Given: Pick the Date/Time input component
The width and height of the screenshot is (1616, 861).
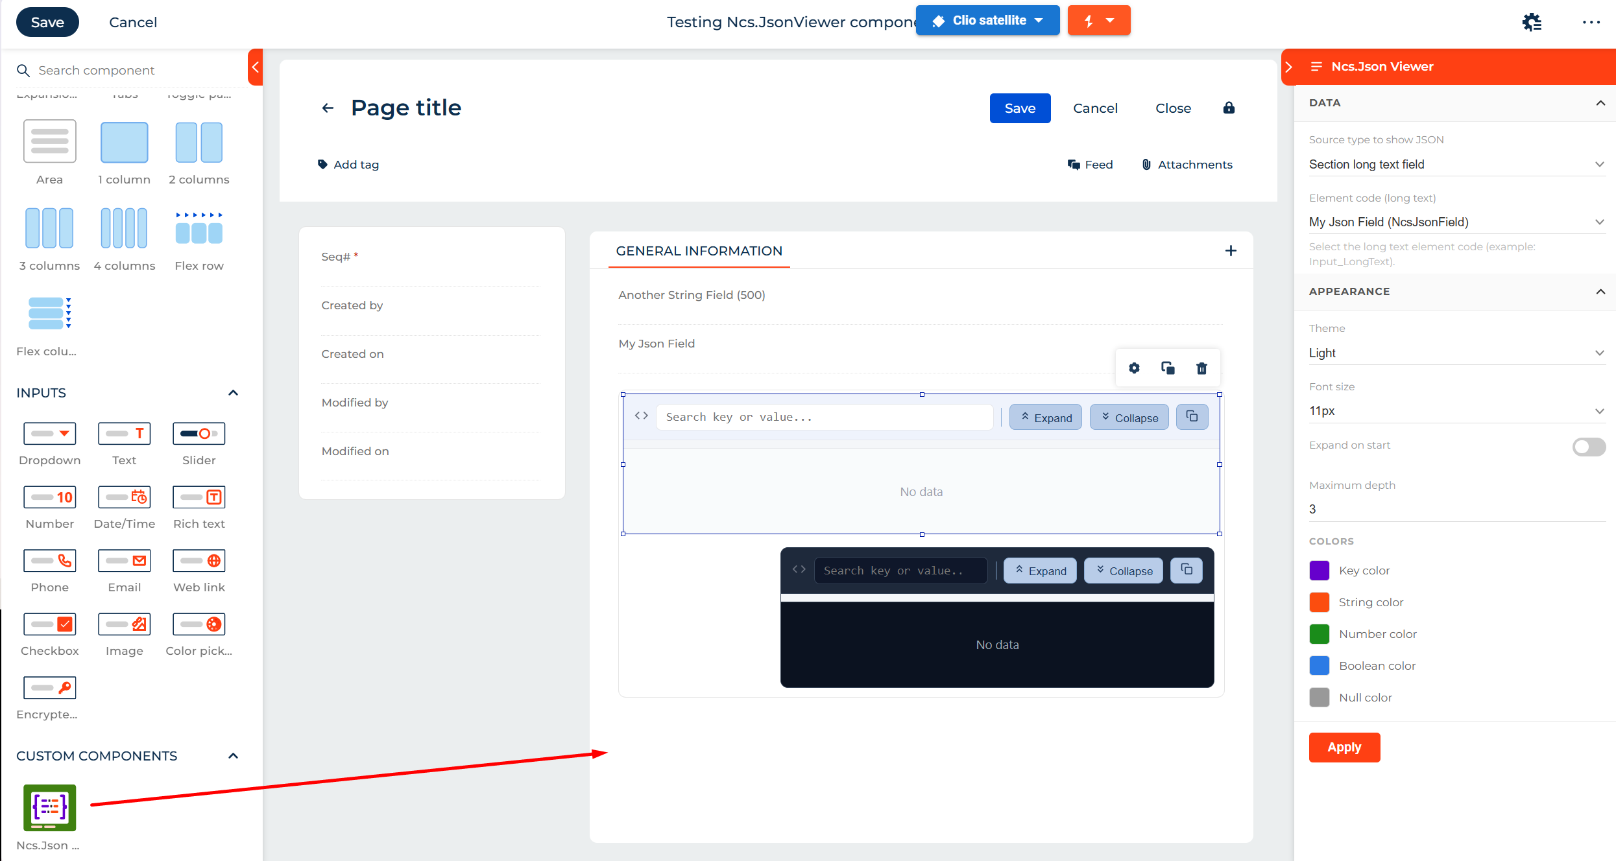Looking at the screenshot, I should tap(124, 497).
